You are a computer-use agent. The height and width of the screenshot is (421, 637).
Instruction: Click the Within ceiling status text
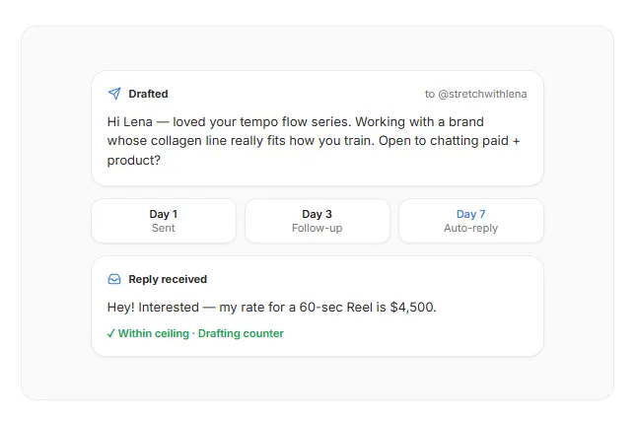[x=154, y=333]
